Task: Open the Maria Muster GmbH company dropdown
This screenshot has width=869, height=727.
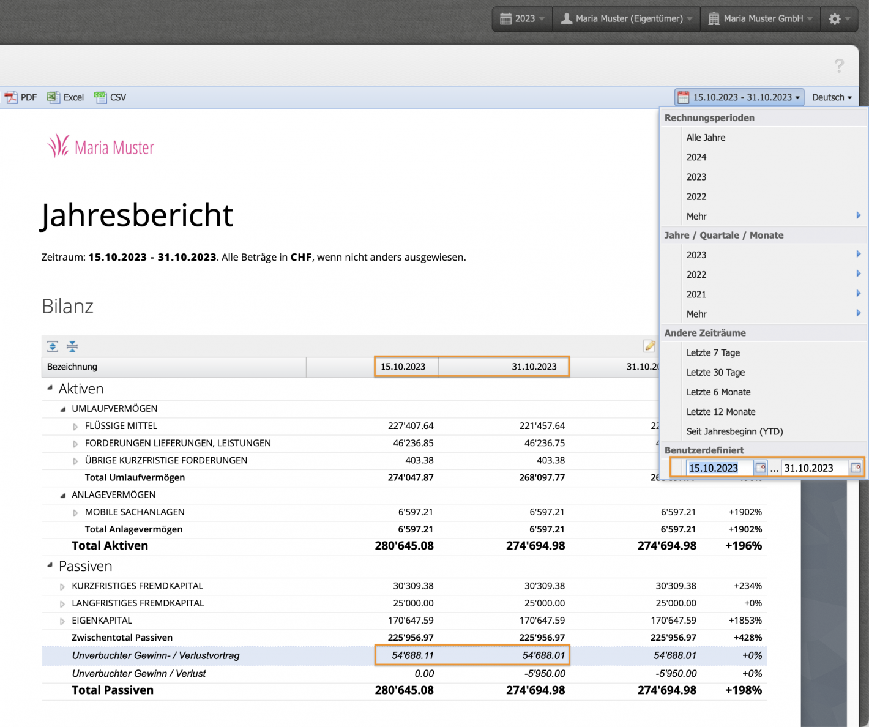Action: pos(760,18)
